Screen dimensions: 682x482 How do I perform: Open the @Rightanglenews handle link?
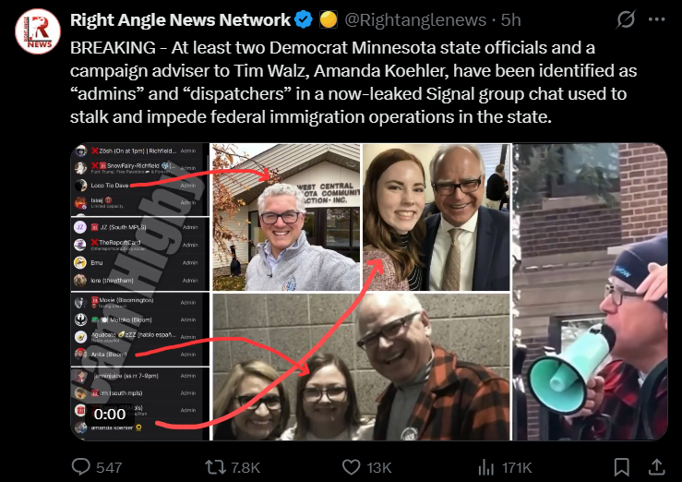[415, 20]
